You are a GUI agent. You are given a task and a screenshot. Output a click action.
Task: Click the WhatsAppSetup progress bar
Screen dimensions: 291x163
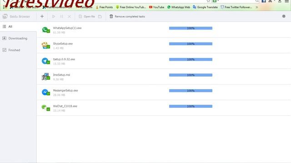[191, 28]
